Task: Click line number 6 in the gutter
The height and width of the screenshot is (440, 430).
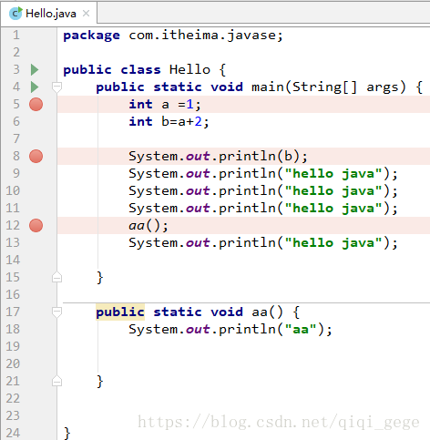Action: (16, 122)
